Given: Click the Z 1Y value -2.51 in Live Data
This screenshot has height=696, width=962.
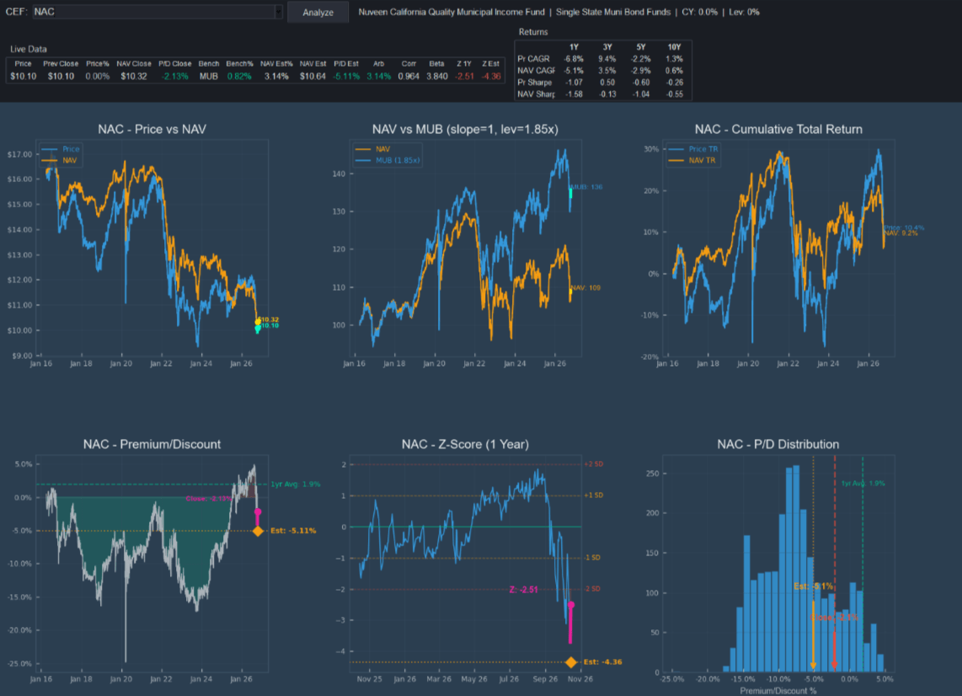Looking at the screenshot, I should point(464,76).
